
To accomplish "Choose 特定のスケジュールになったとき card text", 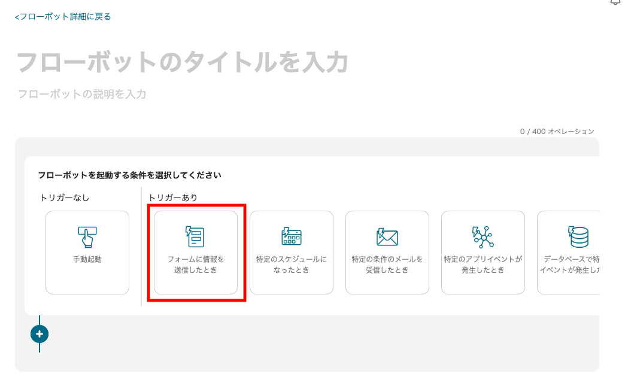I will 292,265.
